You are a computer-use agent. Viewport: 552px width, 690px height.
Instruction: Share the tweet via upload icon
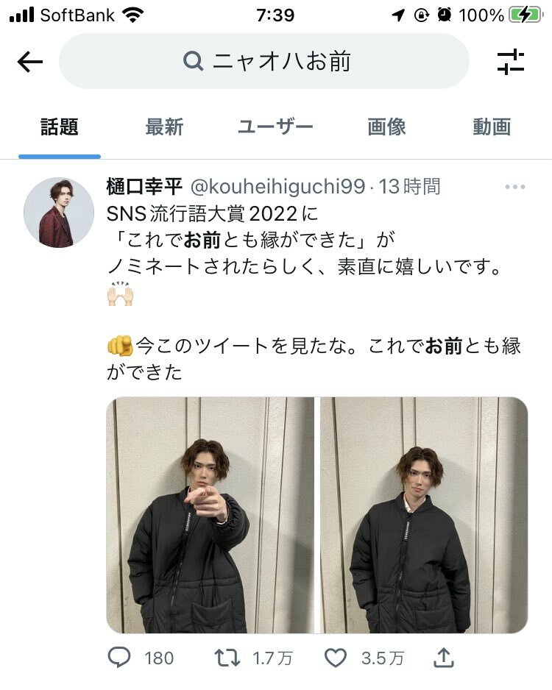[x=444, y=658]
